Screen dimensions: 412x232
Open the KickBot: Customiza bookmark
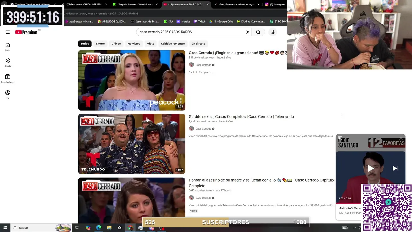pyautogui.click(x=251, y=21)
